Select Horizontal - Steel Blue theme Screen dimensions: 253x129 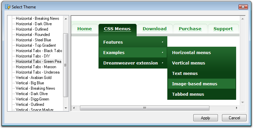pos(33,40)
